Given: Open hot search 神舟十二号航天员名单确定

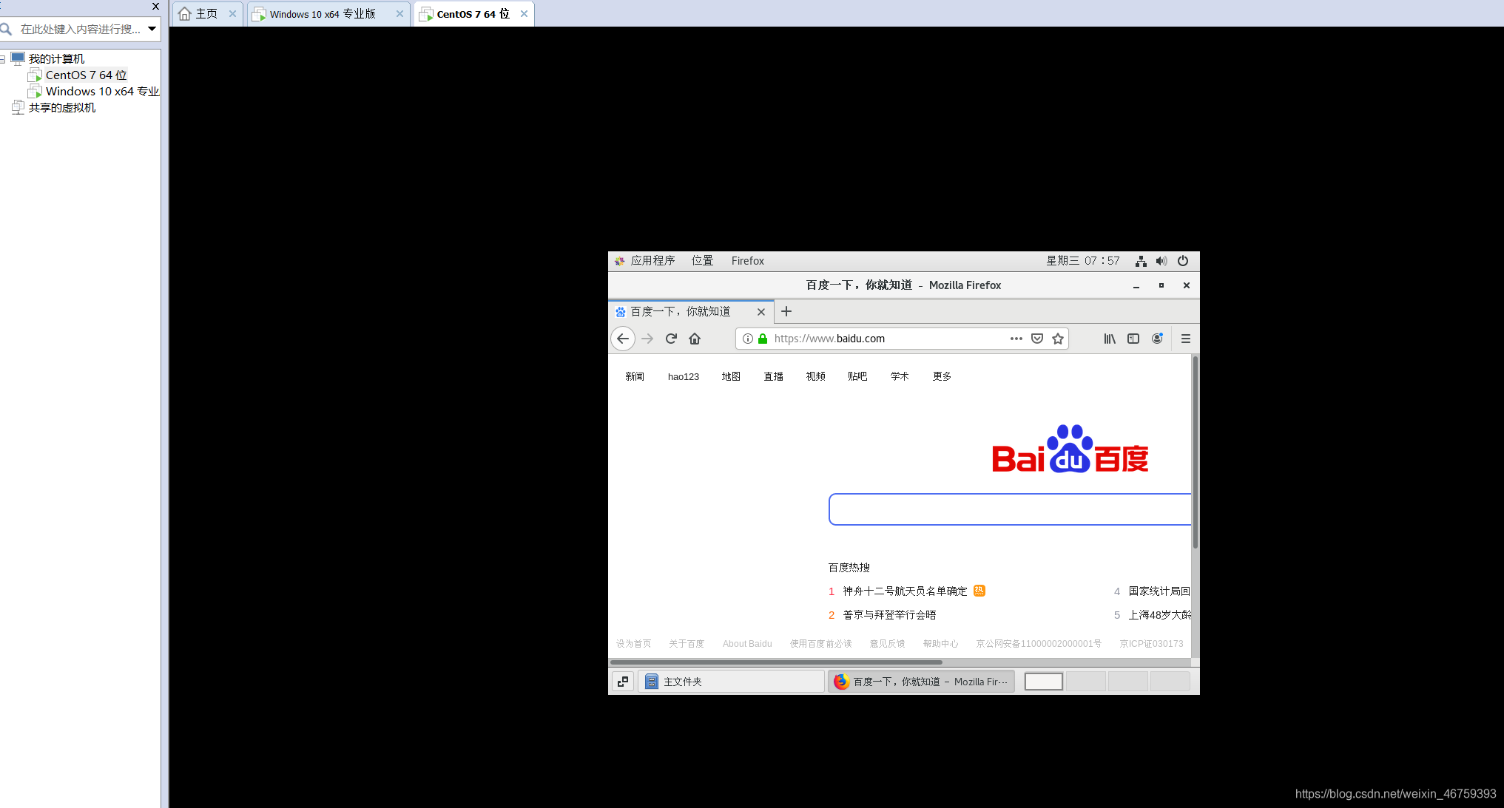Looking at the screenshot, I should click(905, 591).
